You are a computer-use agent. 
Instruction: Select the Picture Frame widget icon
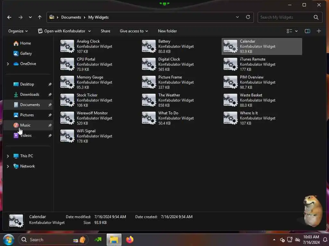click(149, 82)
